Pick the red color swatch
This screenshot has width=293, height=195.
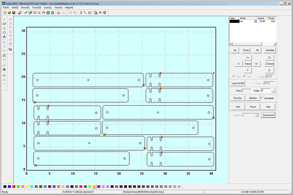pyautogui.click(x=14, y=187)
